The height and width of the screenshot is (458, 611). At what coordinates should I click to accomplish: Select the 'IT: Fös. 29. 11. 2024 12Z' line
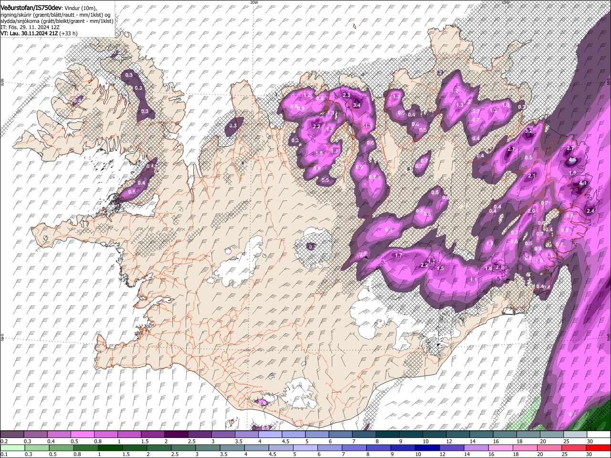(30, 27)
